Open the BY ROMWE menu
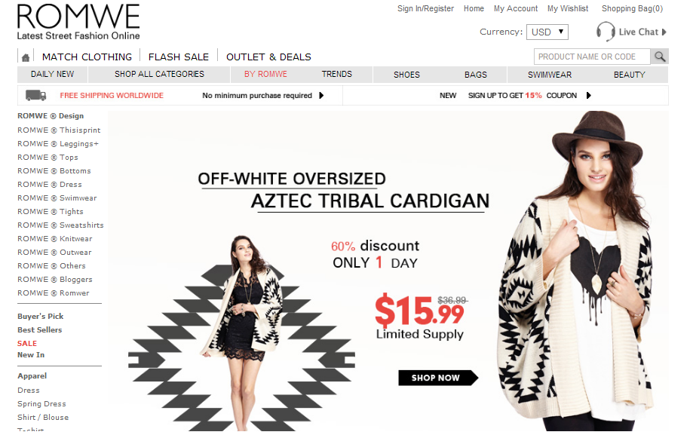Viewport: 696px width, 435px height. click(x=265, y=74)
